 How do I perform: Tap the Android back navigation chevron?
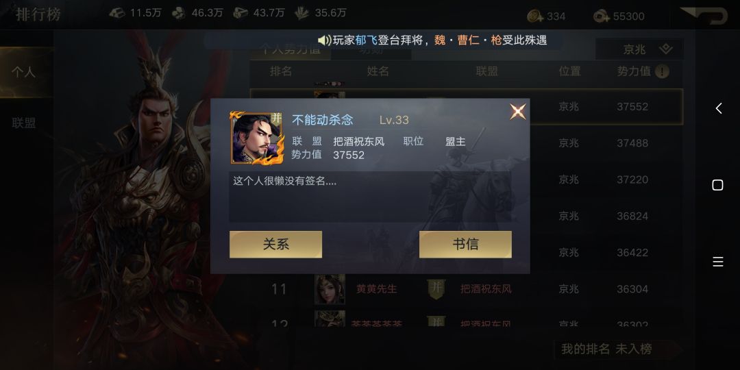tap(718, 108)
